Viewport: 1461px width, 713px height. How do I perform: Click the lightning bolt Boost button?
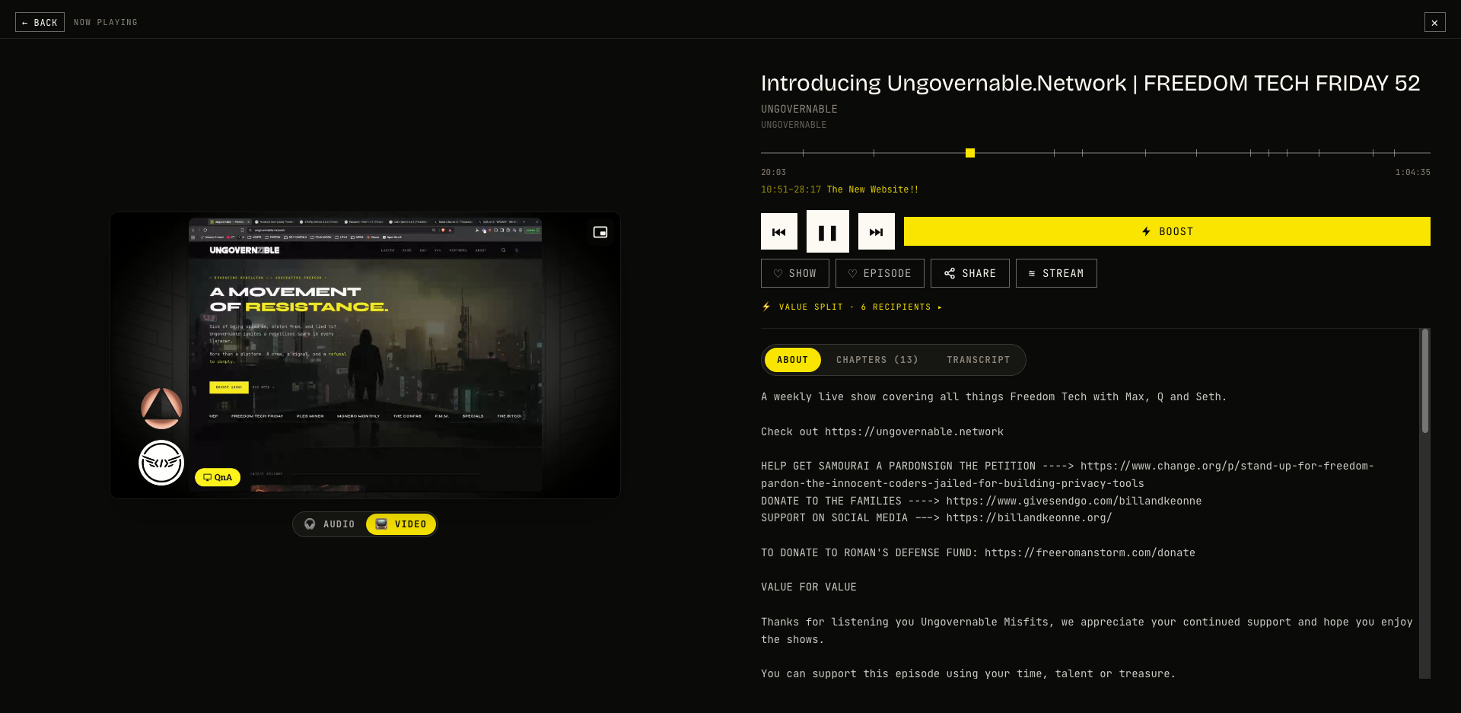pyautogui.click(x=1167, y=231)
